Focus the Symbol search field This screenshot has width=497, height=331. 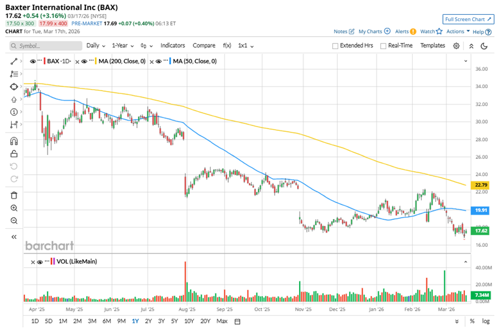click(46, 46)
